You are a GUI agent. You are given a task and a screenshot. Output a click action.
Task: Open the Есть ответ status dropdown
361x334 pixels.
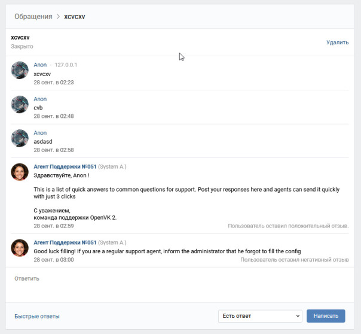point(260,316)
